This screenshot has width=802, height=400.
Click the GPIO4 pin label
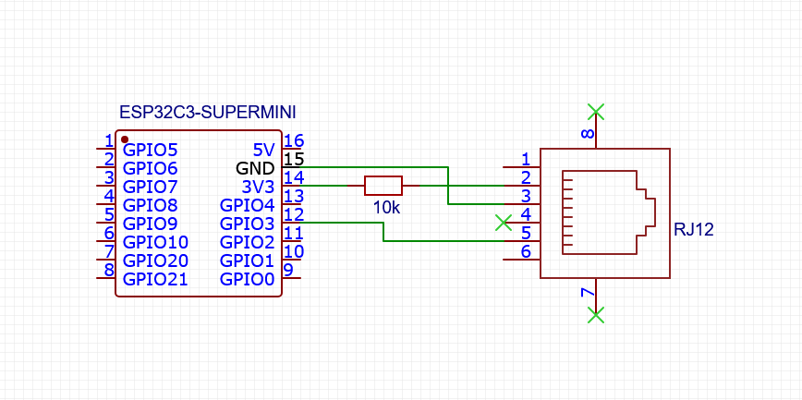(248, 205)
